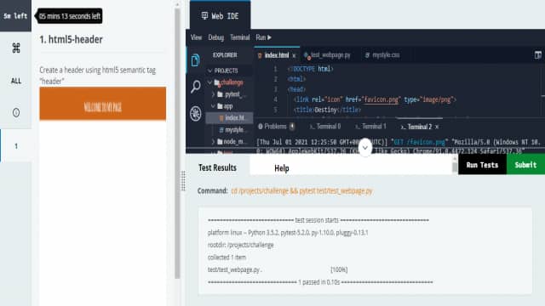
Task: Click the EXPLORER panel title
Action: coord(225,55)
